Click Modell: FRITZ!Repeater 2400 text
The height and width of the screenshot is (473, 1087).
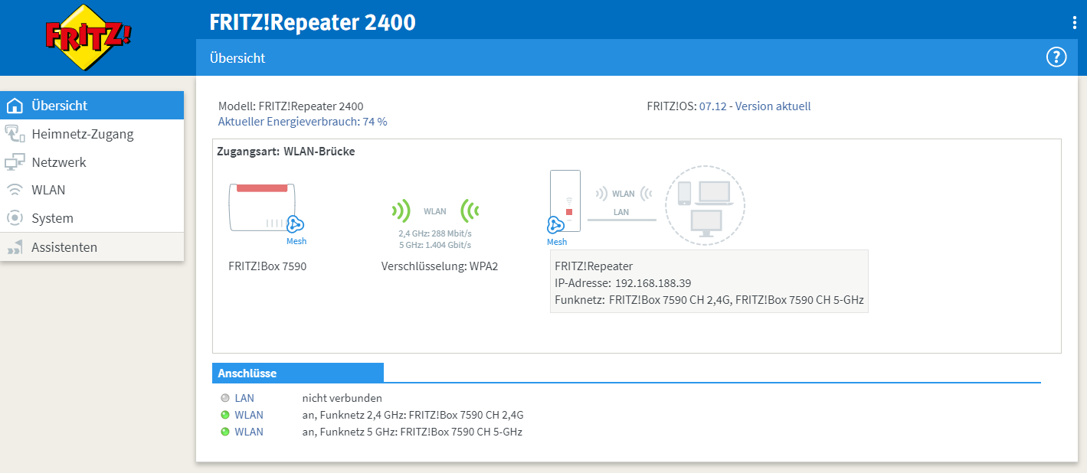(x=291, y=106)
